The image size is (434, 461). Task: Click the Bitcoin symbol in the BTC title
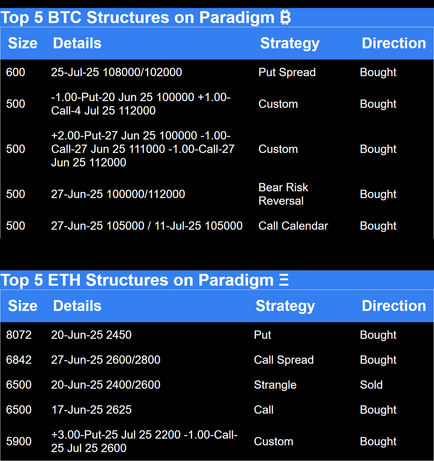pyautogui.click(x=285, y=18)
